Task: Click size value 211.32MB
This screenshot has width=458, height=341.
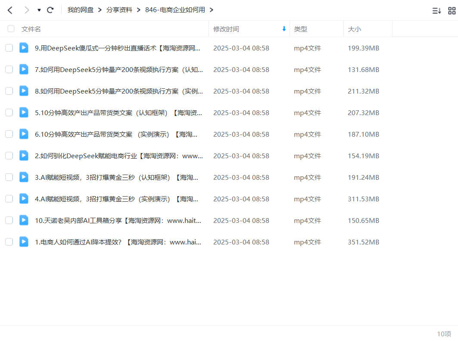Action: (x=363, y=91)
